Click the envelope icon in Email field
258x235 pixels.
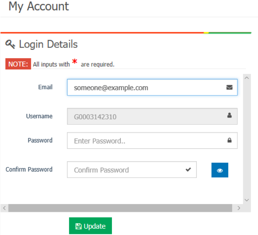(229, 87)
